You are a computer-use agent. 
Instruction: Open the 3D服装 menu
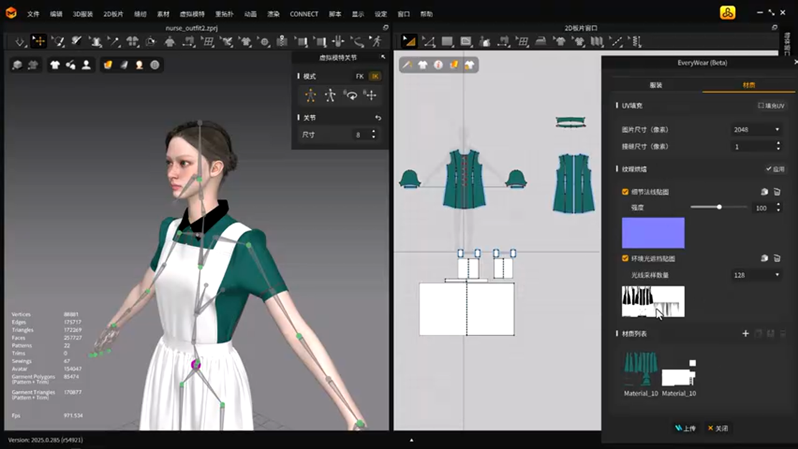[82, 14]
